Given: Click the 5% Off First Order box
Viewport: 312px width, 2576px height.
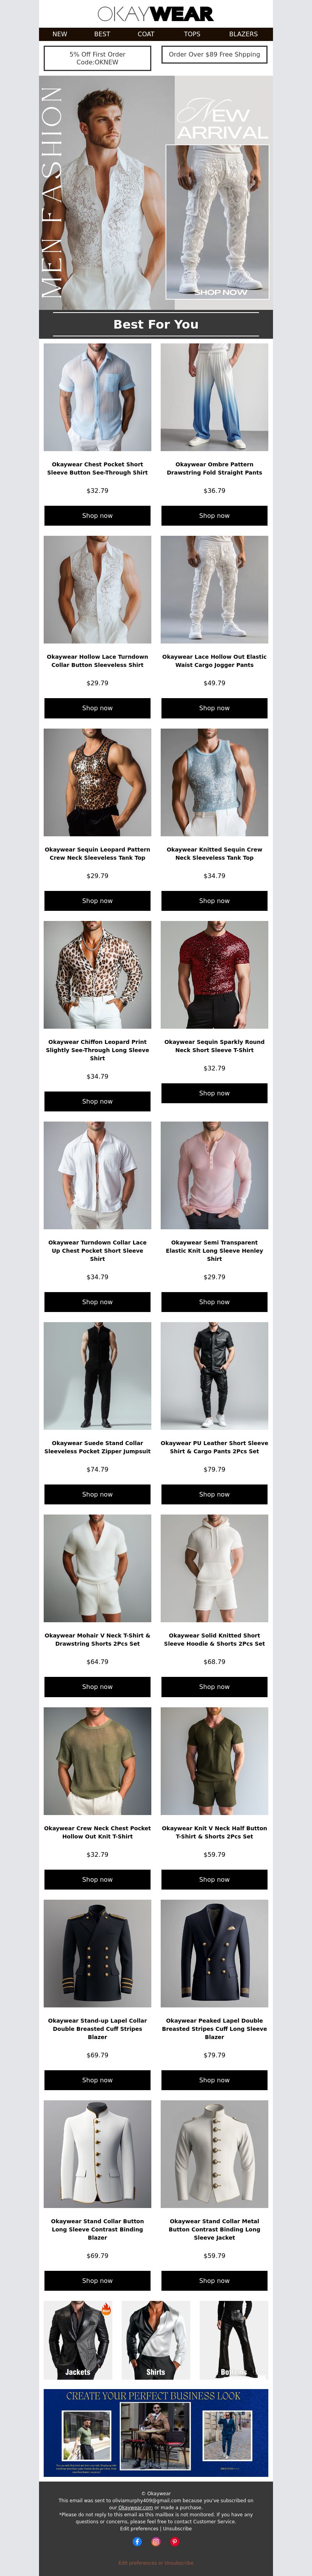Looking at the screenshot, I should point(97,58).
